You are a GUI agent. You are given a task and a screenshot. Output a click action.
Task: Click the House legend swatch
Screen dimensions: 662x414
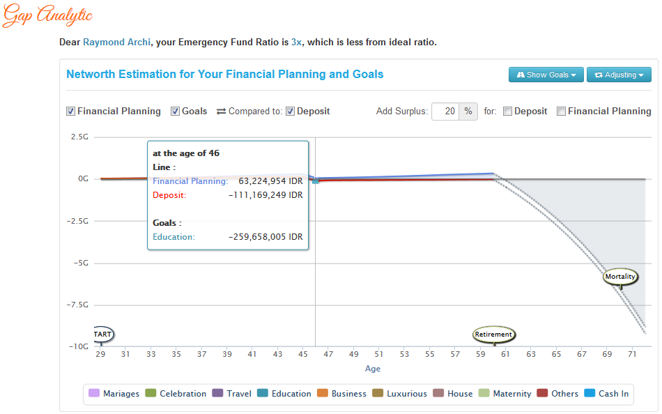[438, 394]
